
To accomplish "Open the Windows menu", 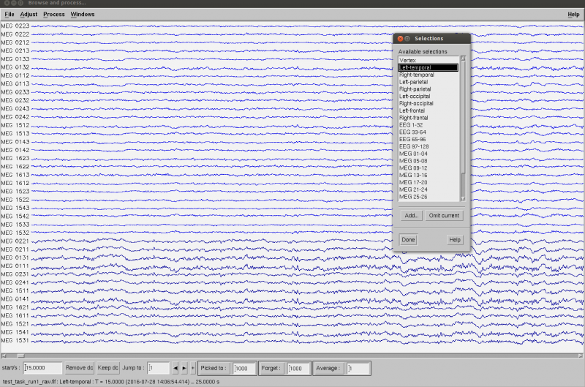I will coord(83,15).
